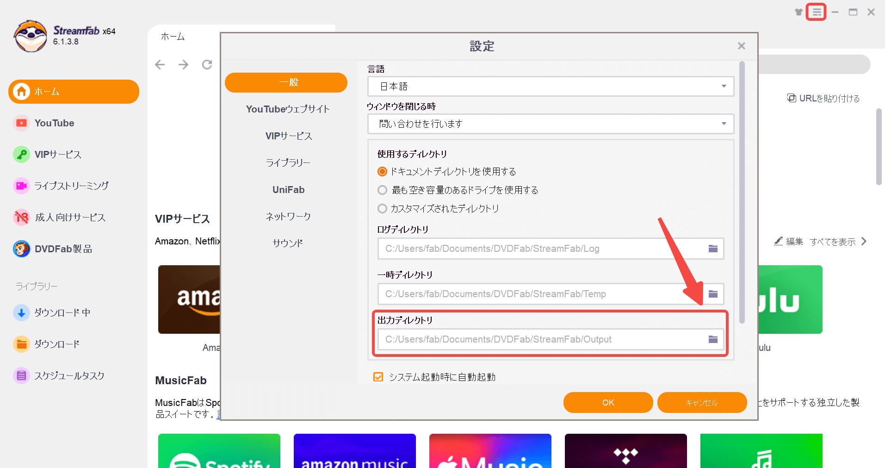Go forward with the right arrow
This screenshot has height=468, width=885.
click(184, 64)
